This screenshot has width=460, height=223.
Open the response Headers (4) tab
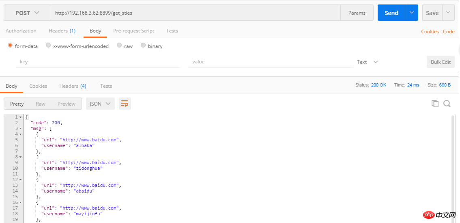(x=73, y=86)
